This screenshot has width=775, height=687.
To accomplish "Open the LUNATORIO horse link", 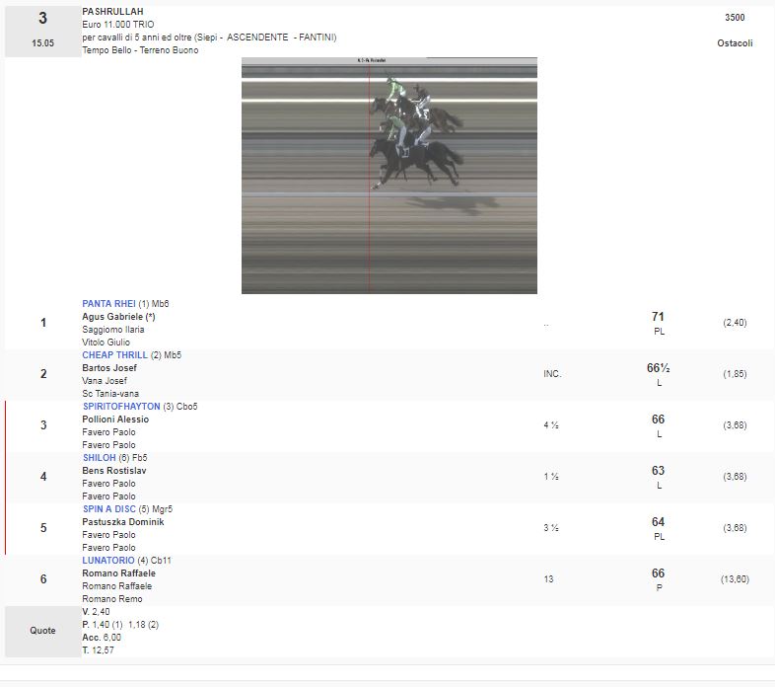I will click(108, 561).
